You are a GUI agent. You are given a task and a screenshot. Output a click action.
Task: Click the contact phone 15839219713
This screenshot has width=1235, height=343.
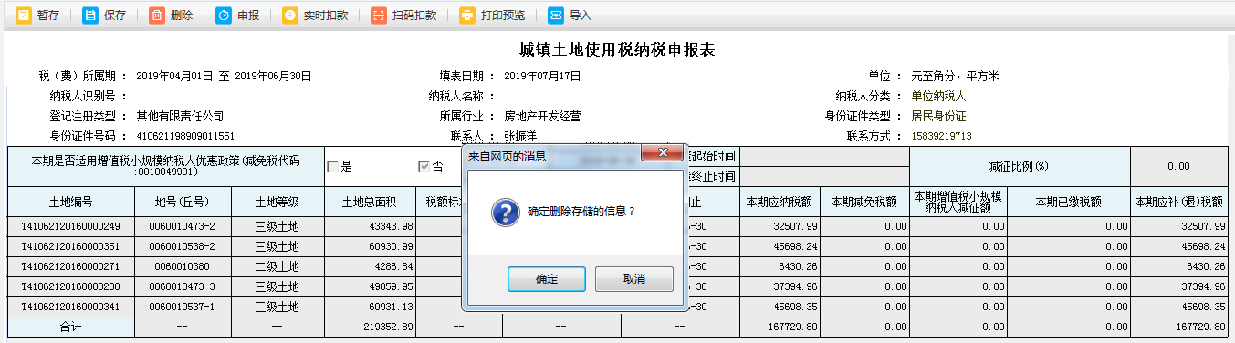point(941,136)
